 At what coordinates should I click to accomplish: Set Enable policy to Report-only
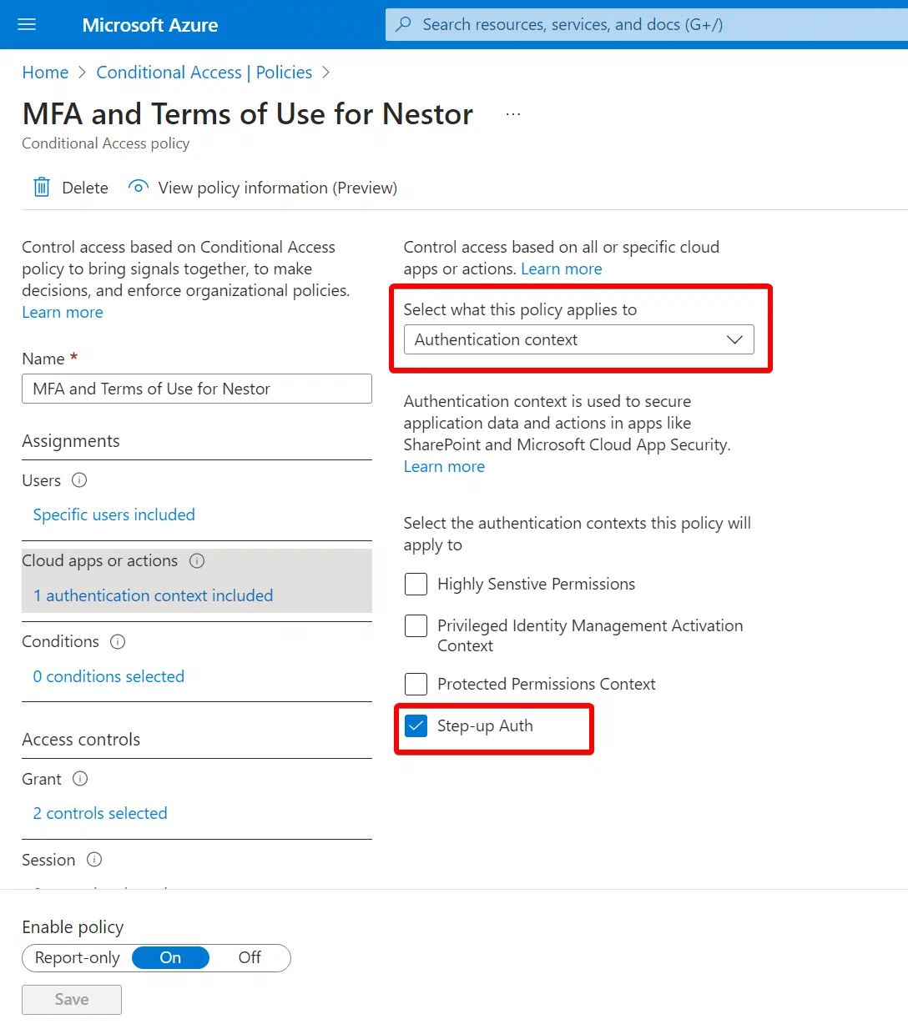(77, 958)
